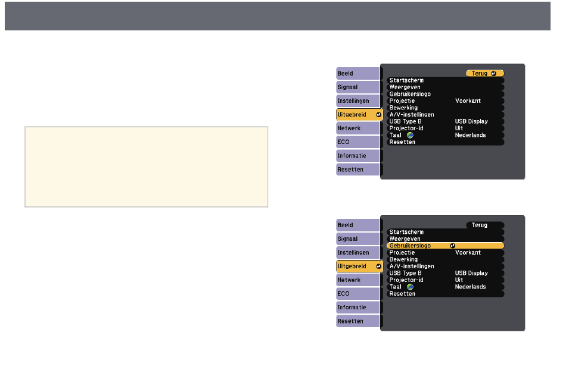The height and width of the screenshot is (392, 566).
Task: Open Startscherm in lower menu
Action: (x=445, y=232)
